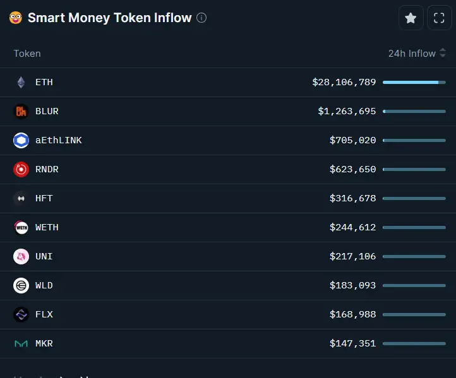Click the ETH inflow progress bar

point(414,83)
